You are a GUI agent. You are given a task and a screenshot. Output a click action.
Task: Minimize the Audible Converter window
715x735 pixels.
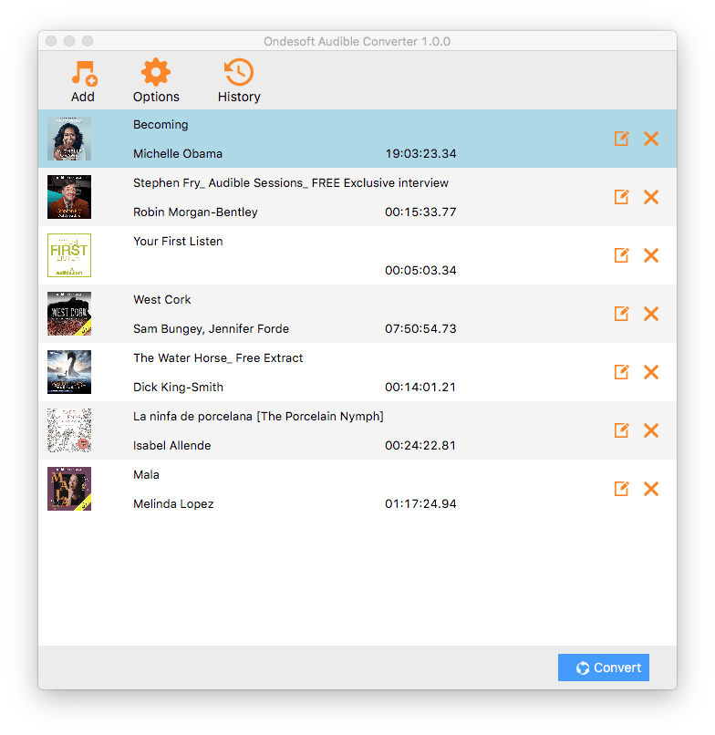[69, 41]
